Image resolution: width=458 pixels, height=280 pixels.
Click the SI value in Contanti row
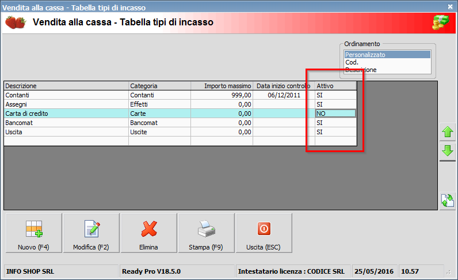336,95
